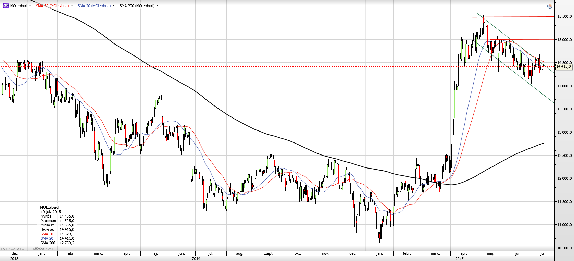Expand the SMA 200 (MOL:xbud) dropdown arrow
Viewport: 574px width, 261px height.
point(158,6)
